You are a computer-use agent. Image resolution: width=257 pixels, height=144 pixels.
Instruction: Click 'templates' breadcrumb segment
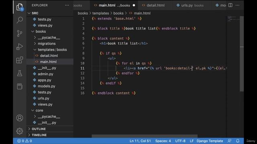pos(100,13)
